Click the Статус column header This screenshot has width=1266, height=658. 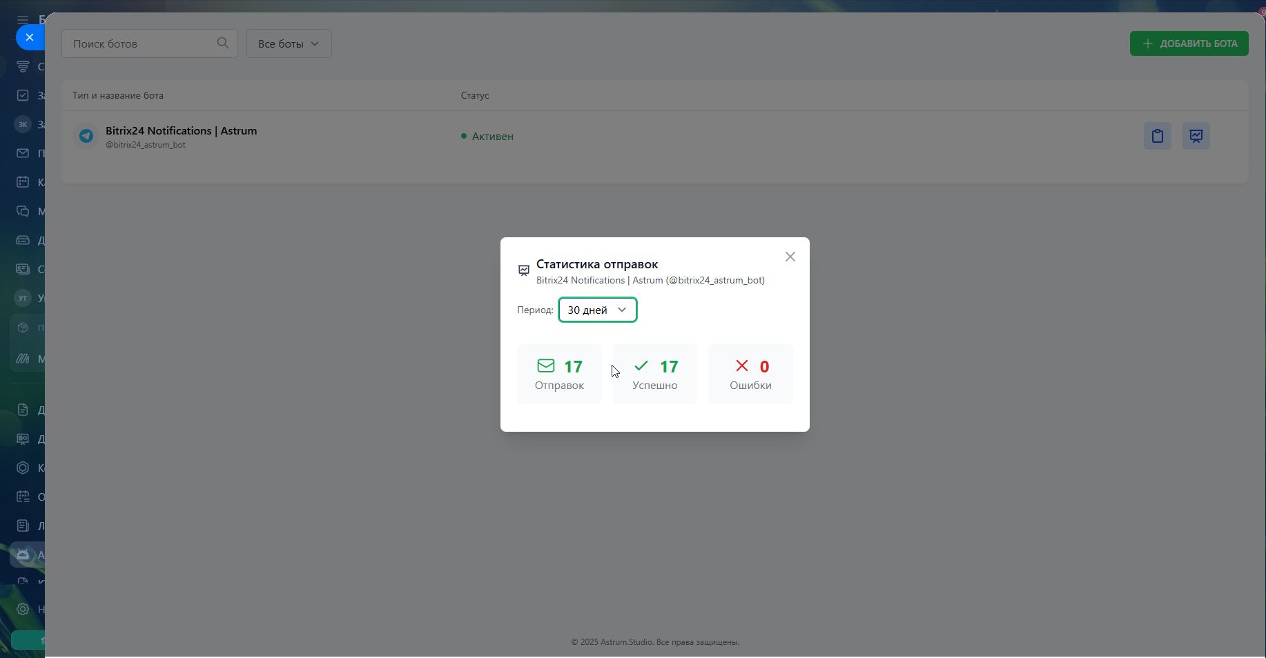(475, 95)
